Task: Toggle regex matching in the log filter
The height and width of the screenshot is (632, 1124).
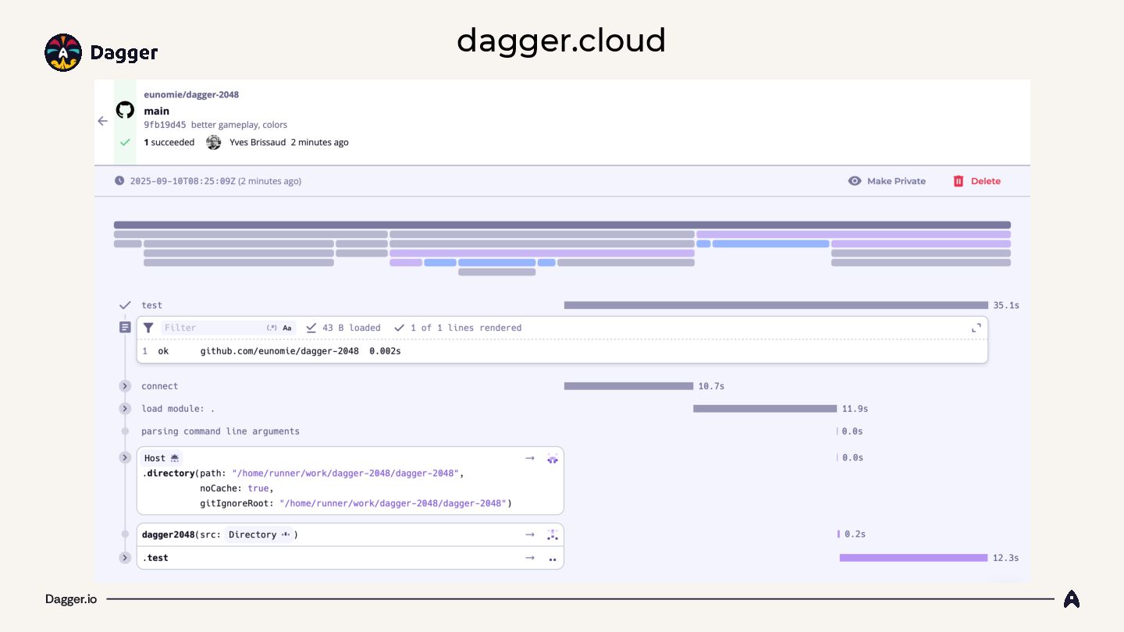Action: 272,328
